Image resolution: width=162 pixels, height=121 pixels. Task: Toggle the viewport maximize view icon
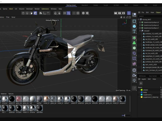click(x=130, y=17)
